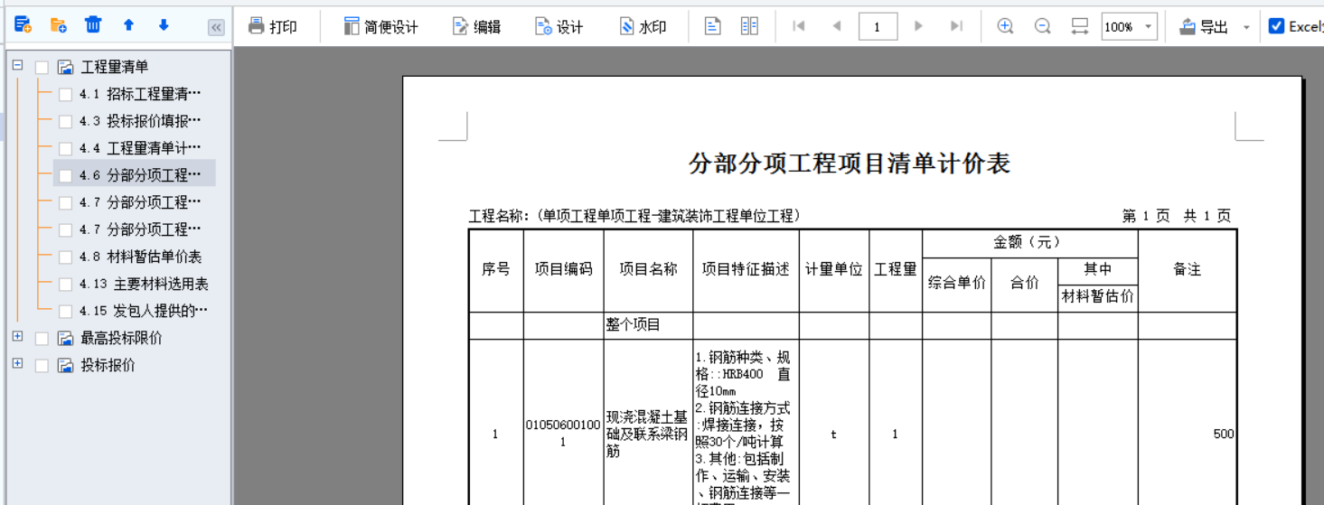Move item up with blue up arrow
Screen dimensions: 1324x505
click(128, 25)
